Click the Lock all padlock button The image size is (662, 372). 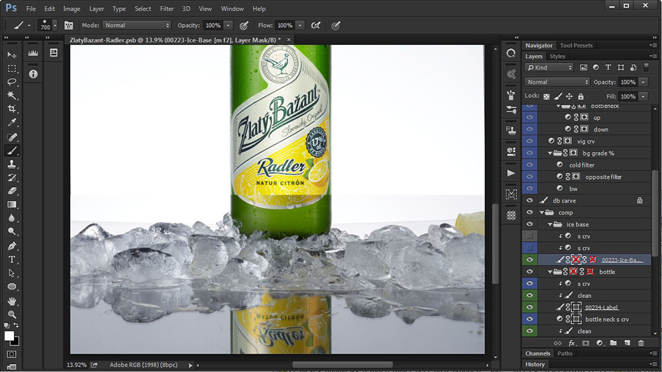(581, 96)
